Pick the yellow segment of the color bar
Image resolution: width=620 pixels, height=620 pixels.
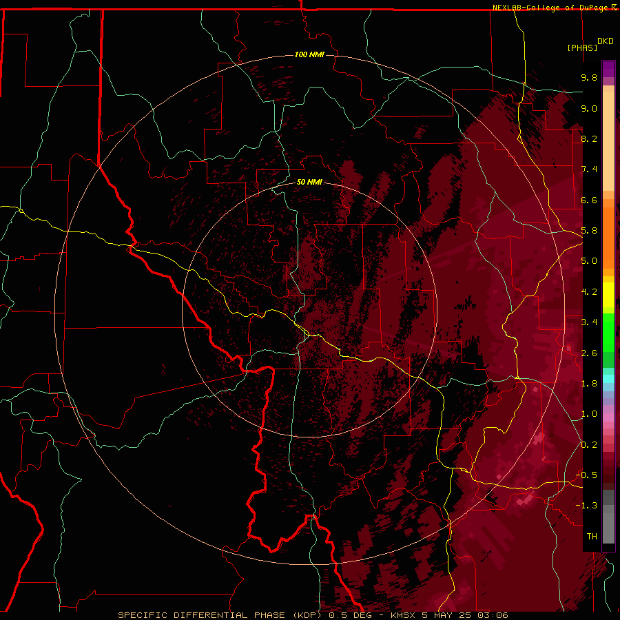pos(608,295)
